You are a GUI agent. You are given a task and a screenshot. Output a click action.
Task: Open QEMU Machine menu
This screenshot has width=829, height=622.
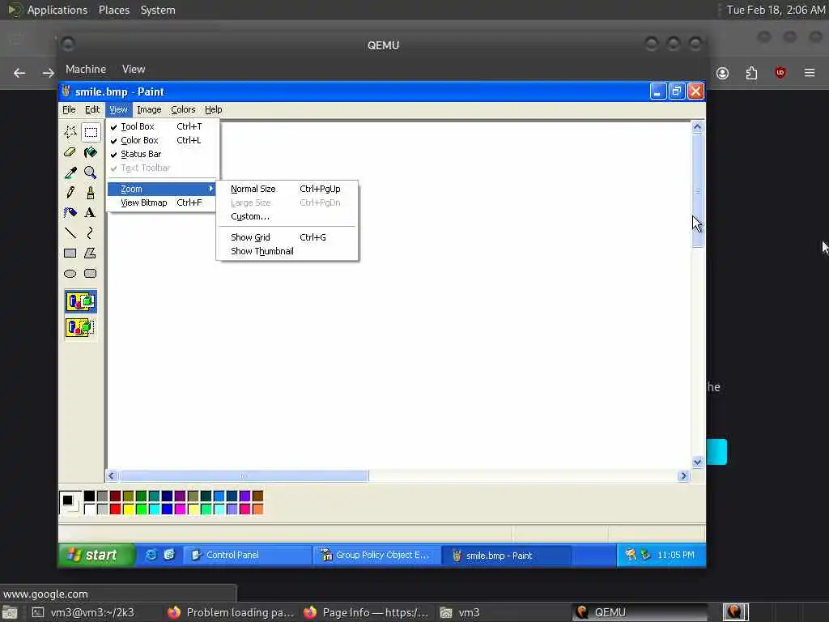(86, 70)
